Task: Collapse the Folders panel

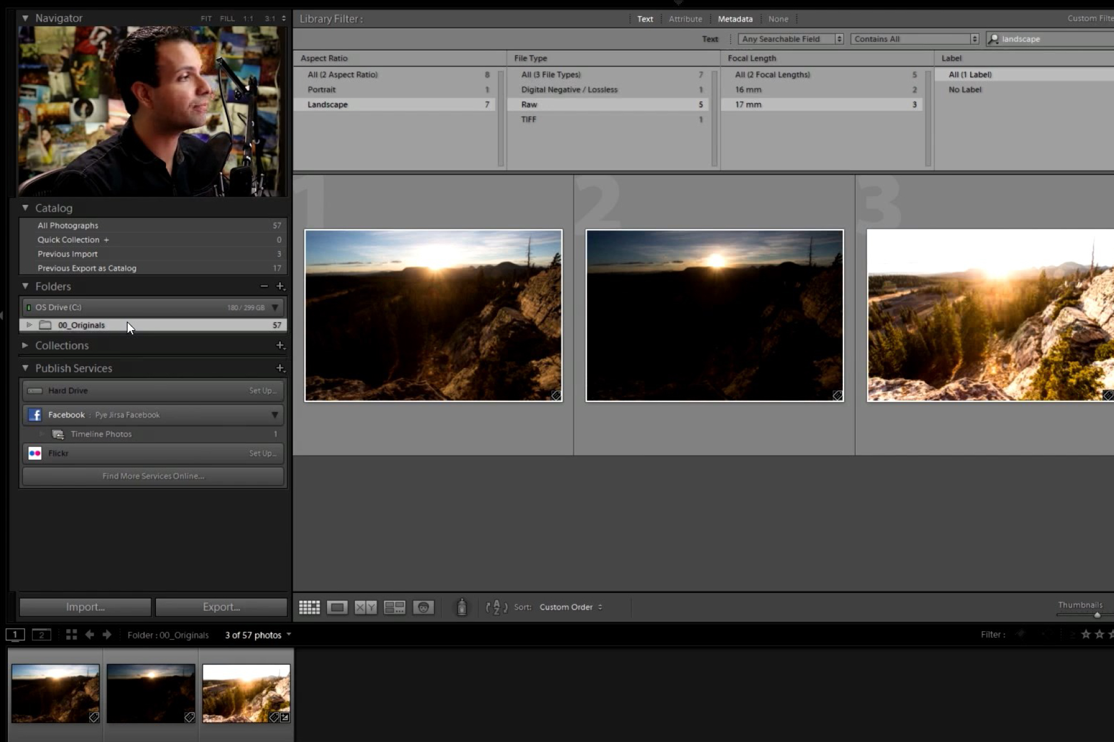Action: 25,286
